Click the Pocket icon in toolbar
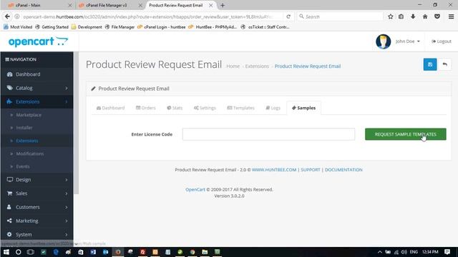This screenshot has height=257, width=458. 437,16
